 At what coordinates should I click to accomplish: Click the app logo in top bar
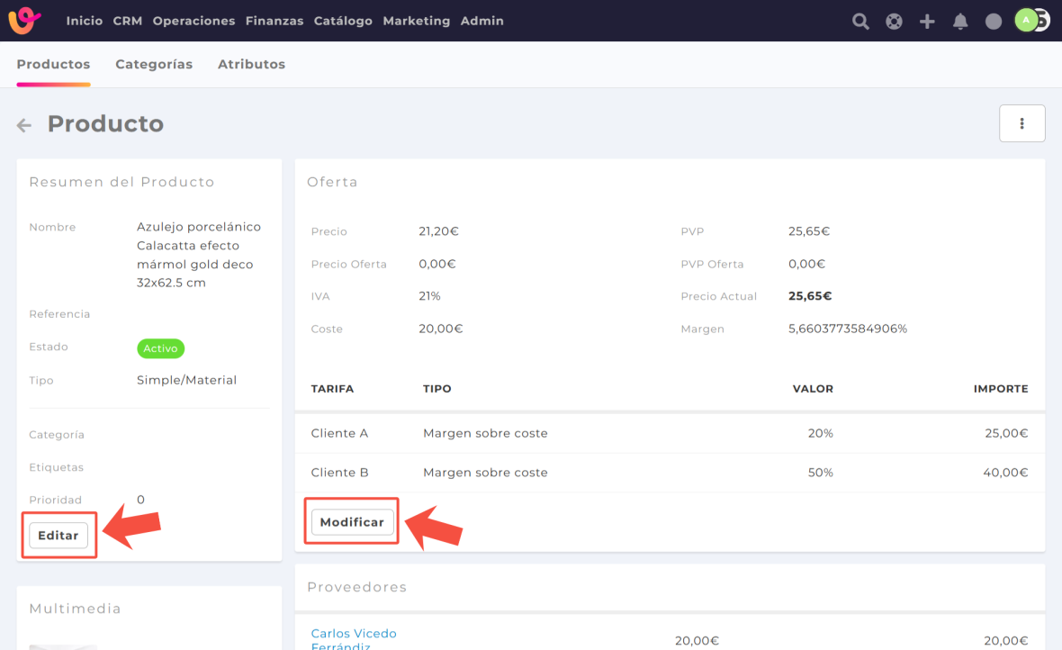(x=24, y=21)
